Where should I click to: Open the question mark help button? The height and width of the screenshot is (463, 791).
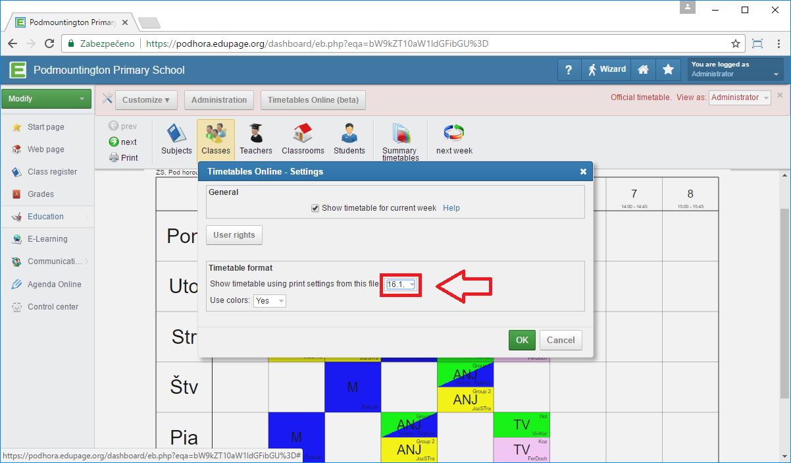[x=569, y=70]
